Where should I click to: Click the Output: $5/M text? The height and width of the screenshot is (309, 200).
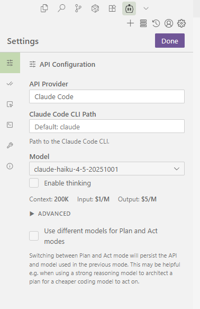click(137, 199)
